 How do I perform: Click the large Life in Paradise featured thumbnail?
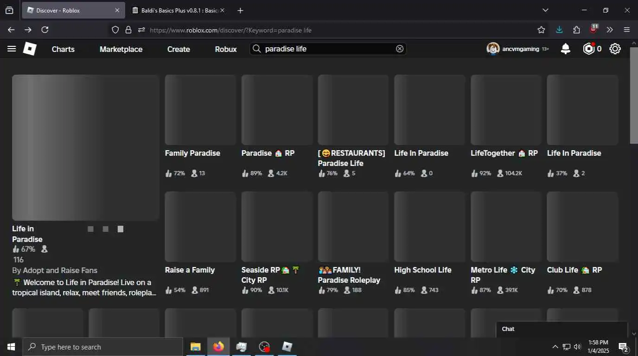(86, 147)
